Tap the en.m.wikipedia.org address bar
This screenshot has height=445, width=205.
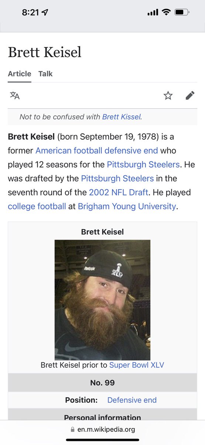102,429
